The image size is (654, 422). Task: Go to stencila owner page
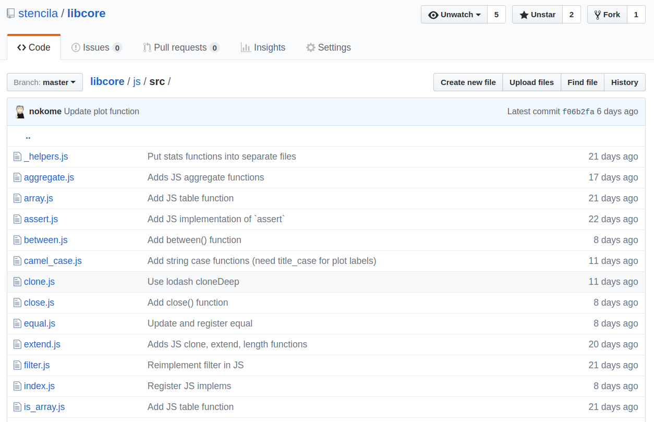(38, 14)
